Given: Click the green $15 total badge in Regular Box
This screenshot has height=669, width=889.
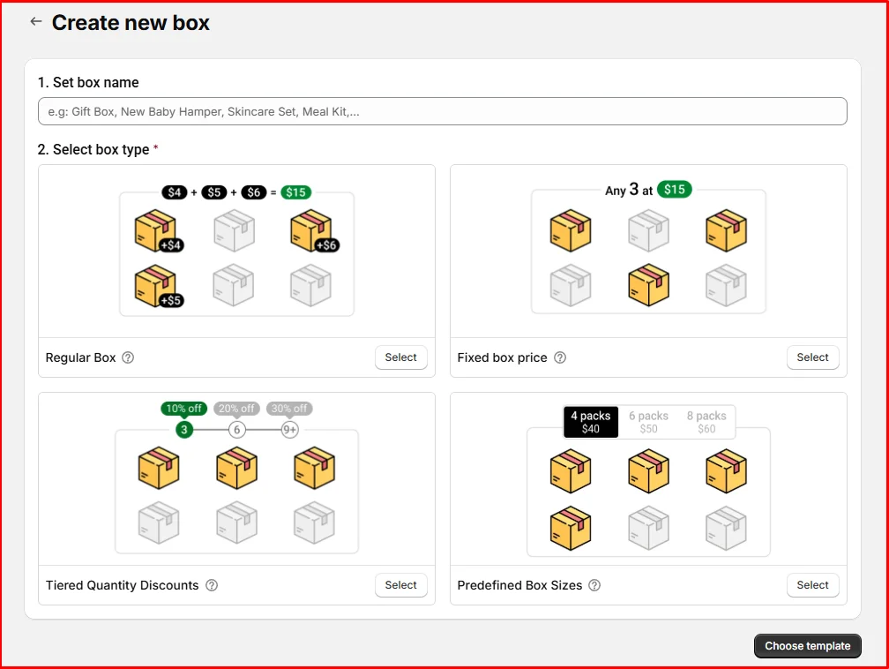Looking at the screenshot, I should [296, 192].
